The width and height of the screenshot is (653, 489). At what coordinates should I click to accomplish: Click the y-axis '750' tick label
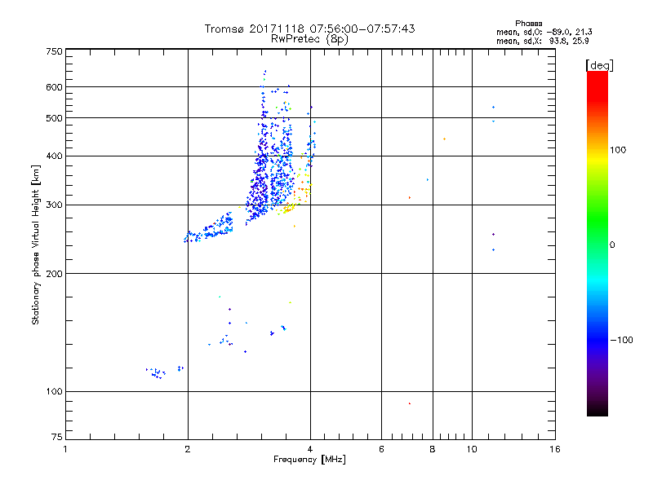click(55, 51)
